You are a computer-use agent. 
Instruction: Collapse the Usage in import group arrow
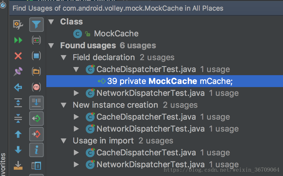[64, 141]
